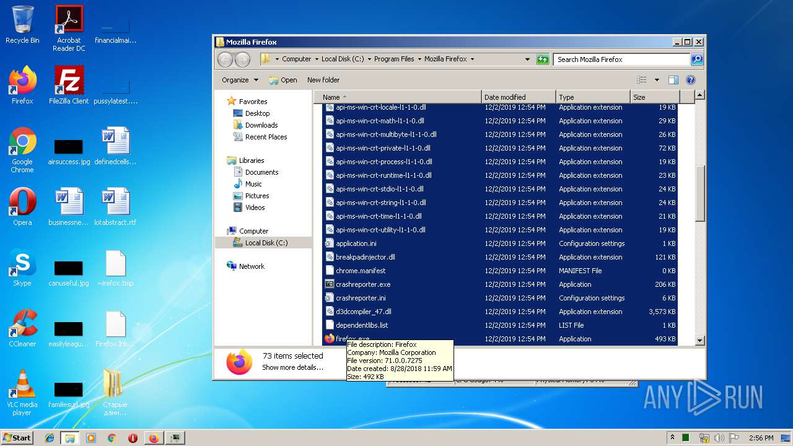Open the Firefox desktop shortcut

click(22, 85)
